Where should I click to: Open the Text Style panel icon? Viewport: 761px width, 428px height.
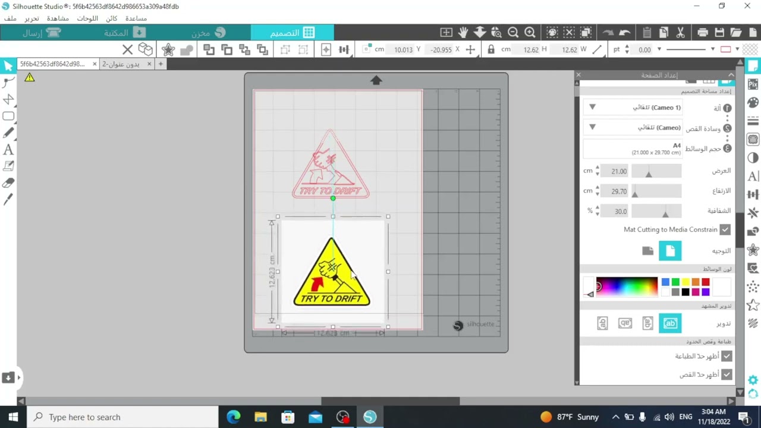pyautogui.click(x=753, y=176)
